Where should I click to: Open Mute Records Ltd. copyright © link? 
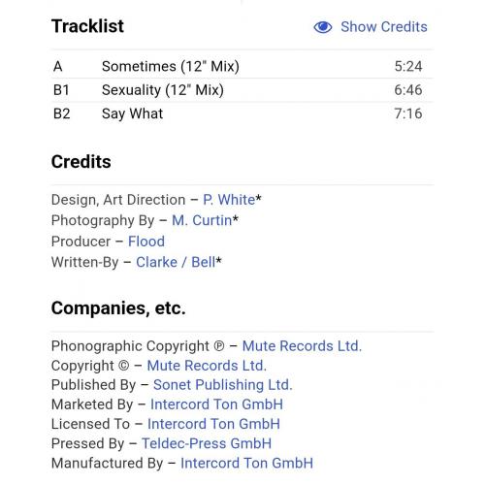coord(207,366)
